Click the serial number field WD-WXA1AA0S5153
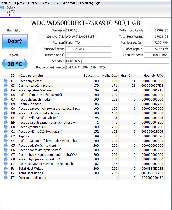 coord(88,37)
